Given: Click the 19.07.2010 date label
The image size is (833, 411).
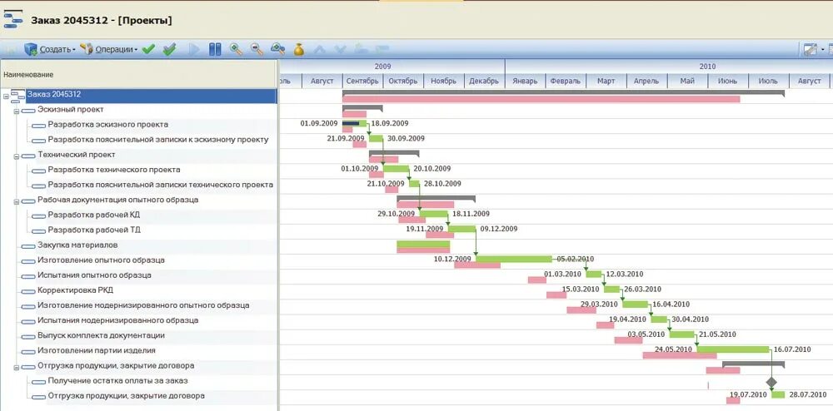Looking at the screenshot, I should pos(748,394).
